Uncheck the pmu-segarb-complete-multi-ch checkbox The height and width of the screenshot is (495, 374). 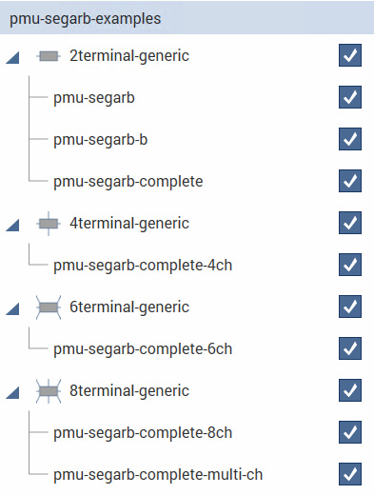[x=350, y=474]
